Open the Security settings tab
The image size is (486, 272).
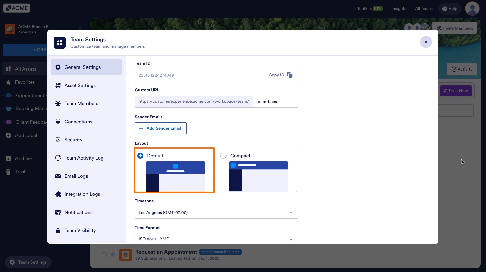tap(86, 140)
